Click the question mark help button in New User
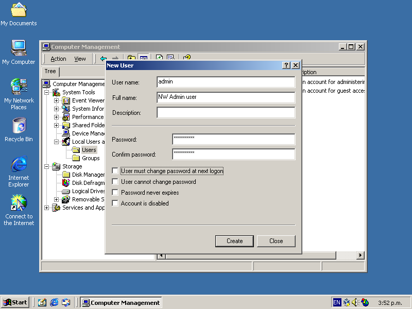 point(286,65)
